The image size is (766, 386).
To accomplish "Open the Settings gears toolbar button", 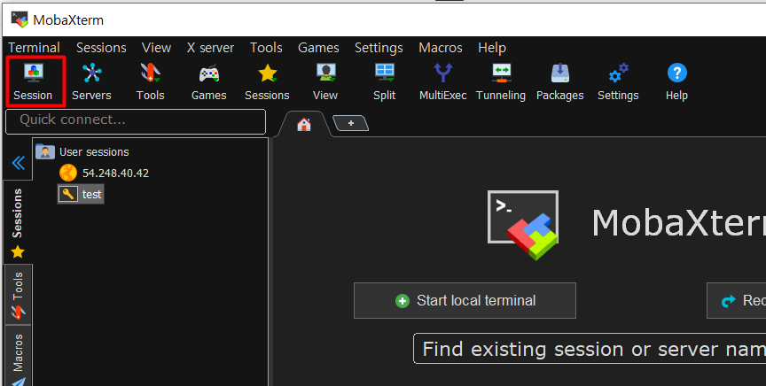I will pyautogui.click(x=618, y=81).
